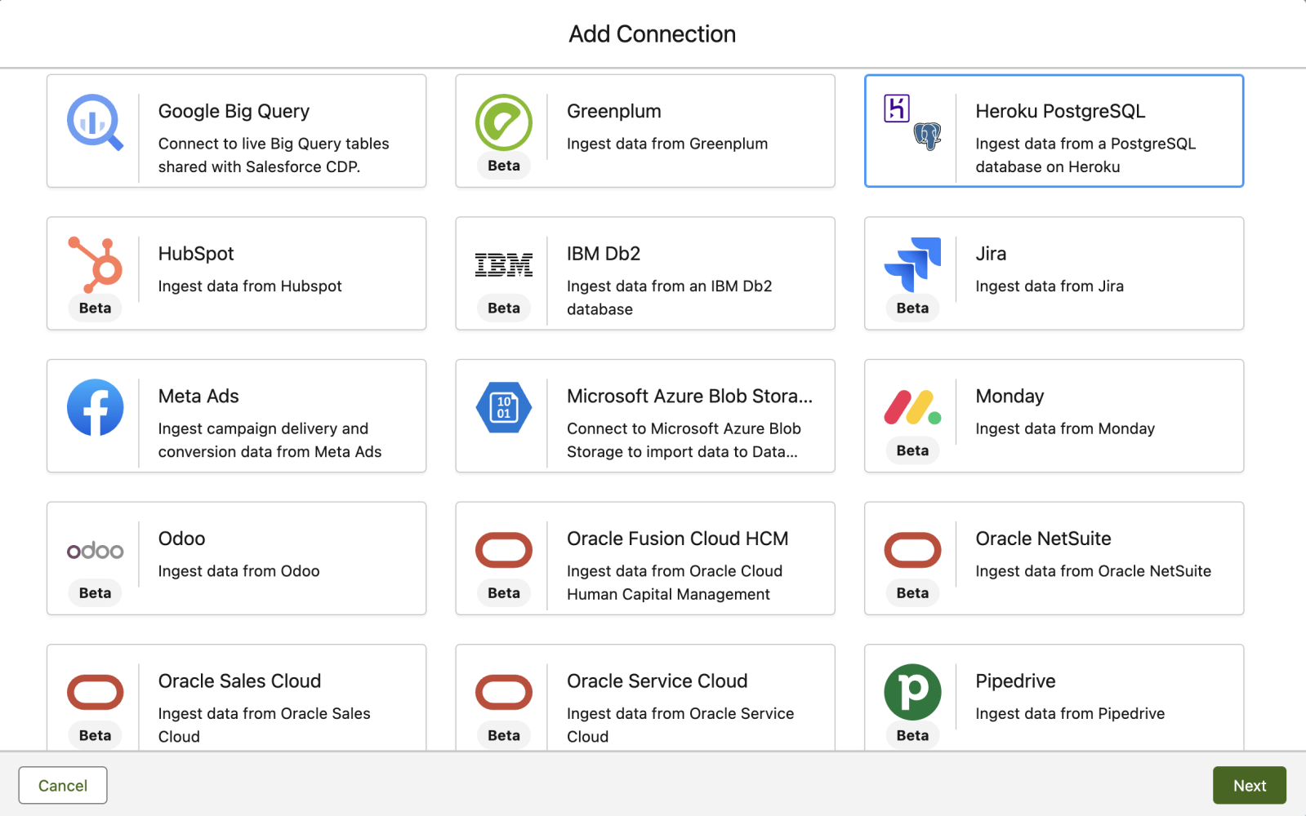The image size is (1306, 816).
Task: Click the Beta badge under Oracle Service Cloud
Action: [504, 735]
